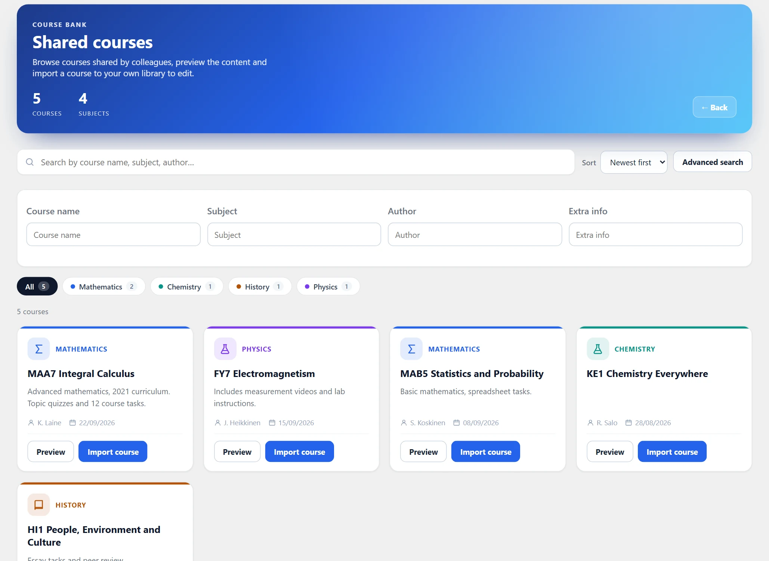This screenshot has height=561, width=769.
Task: Select the All courses filter chip
Action: (x=37, y=286)
